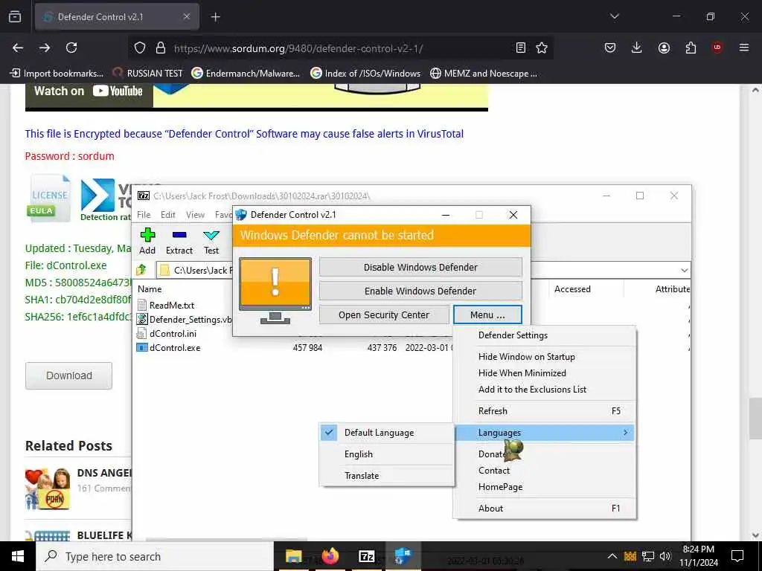762x571 pixels.
Task: Open the Firefox account icon
Action: 664,48
